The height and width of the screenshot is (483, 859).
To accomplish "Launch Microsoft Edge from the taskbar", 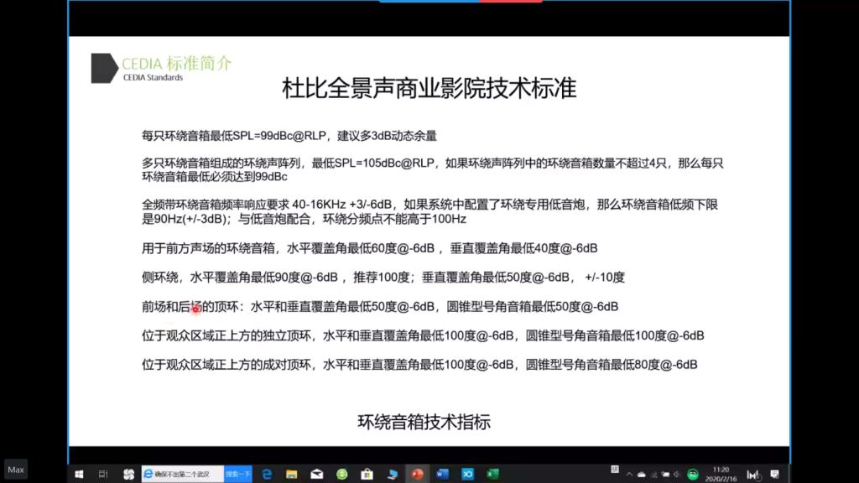I will pos(267,475).
